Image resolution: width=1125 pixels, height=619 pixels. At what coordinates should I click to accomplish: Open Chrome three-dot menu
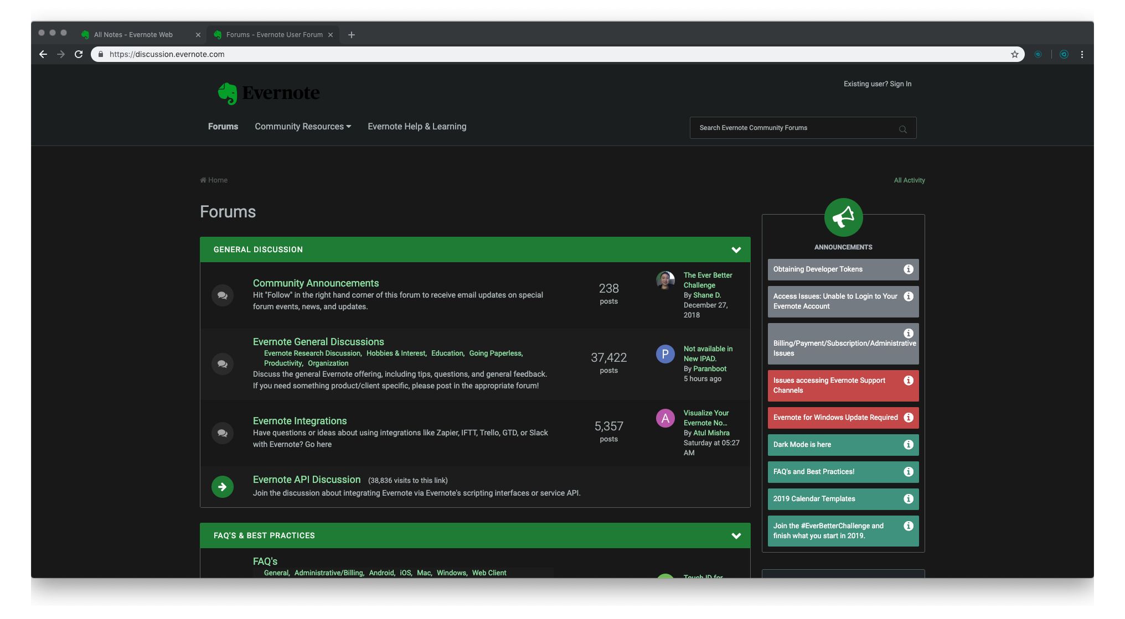point(1082,54)
